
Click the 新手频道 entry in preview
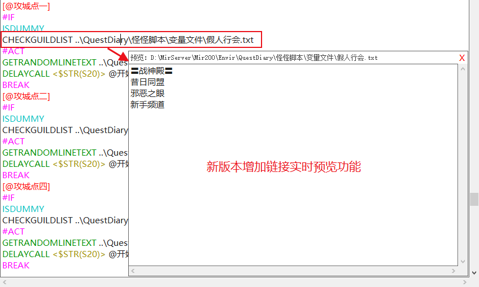(147, 105)
